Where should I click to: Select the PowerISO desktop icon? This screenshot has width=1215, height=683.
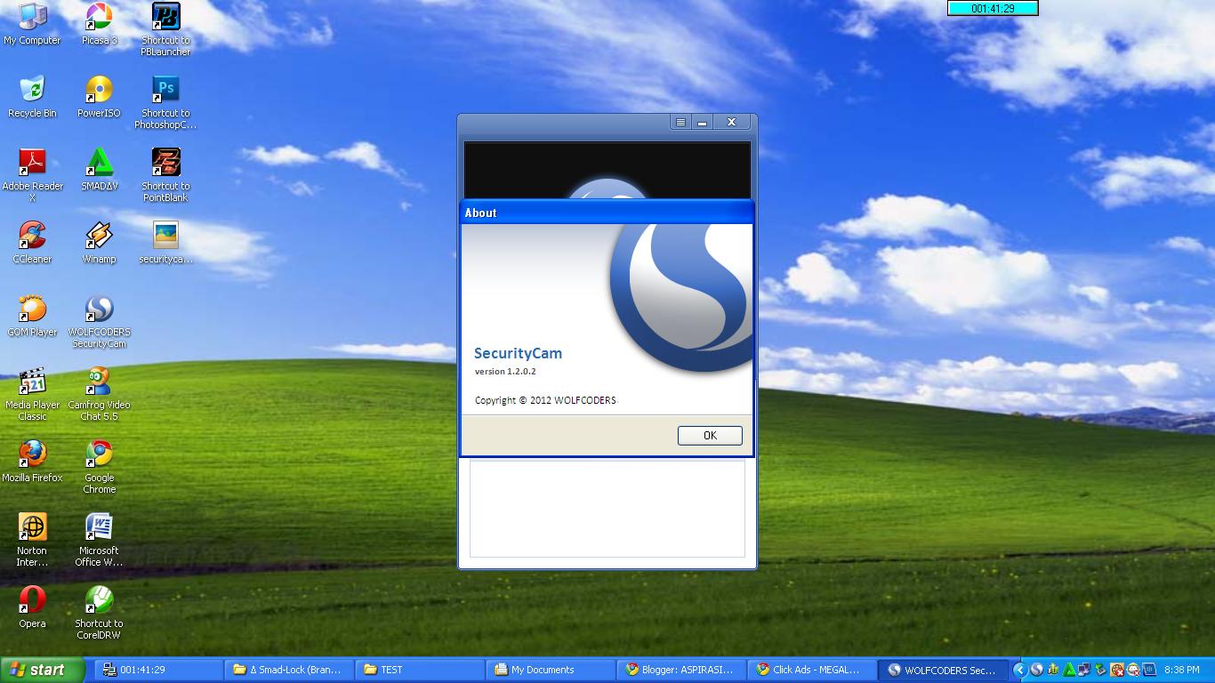click(x=99, y=97)
